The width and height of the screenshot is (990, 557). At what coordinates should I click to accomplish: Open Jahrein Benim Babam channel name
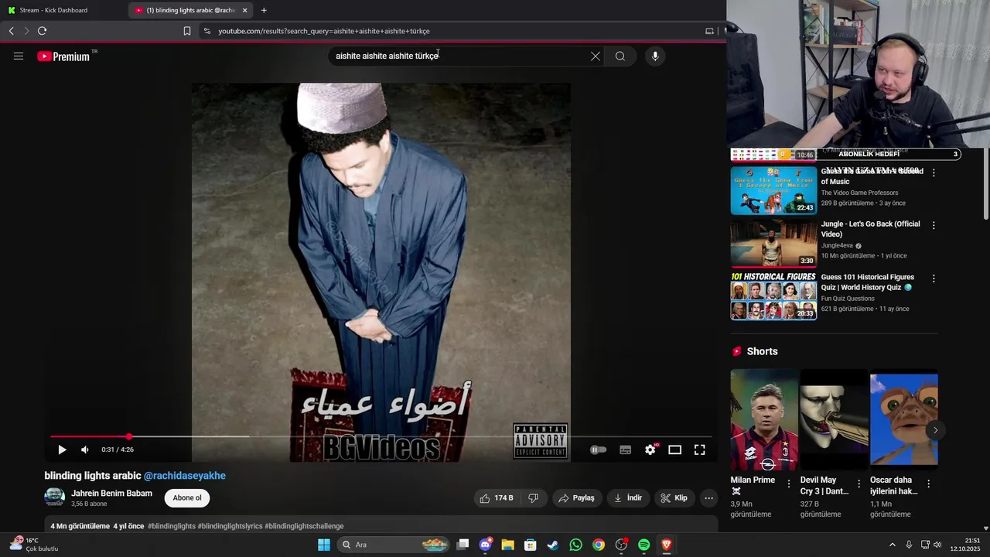[x=111, y=494]
